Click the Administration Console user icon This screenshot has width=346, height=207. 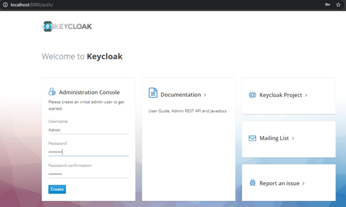tap(52, 92)
